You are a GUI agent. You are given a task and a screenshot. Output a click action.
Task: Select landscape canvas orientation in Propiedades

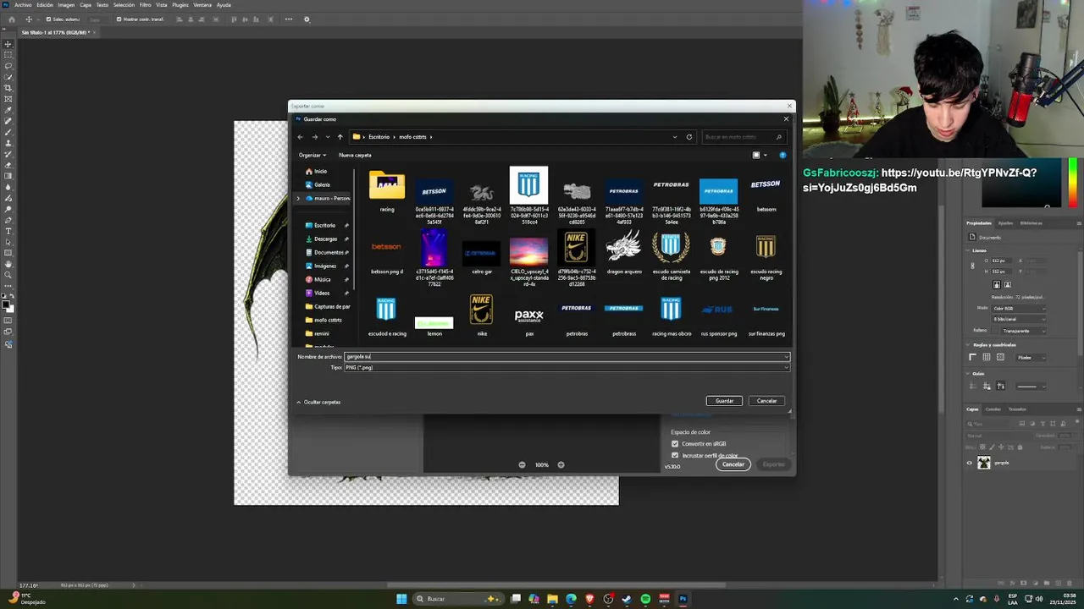tap(1007, 285)
